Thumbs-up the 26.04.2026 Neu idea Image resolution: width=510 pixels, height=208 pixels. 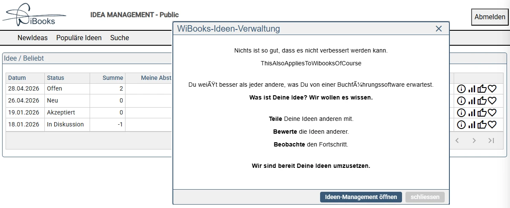pos(482,100)
